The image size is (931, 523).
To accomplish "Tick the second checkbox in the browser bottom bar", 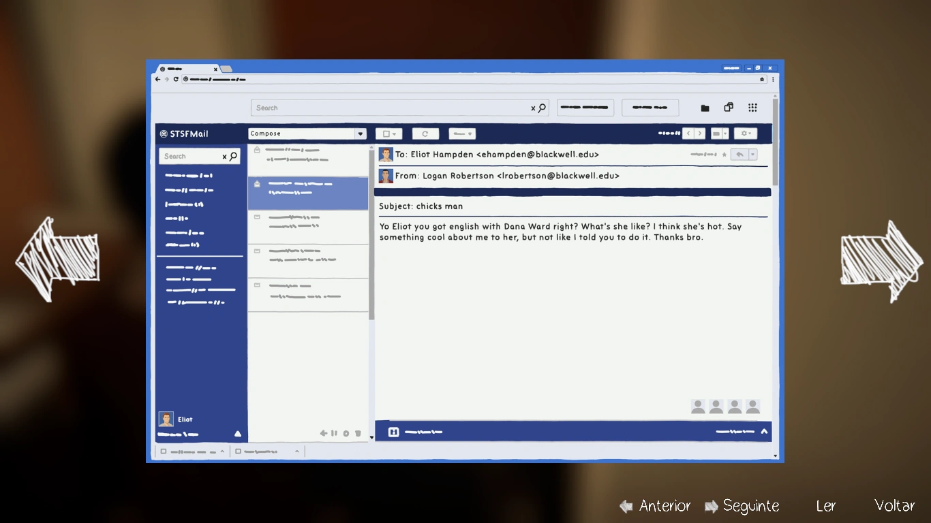I will 238,451.
